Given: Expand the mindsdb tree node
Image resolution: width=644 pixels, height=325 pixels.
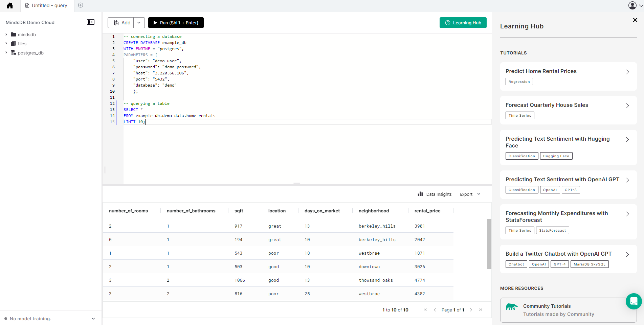Looking at the screenshot, I should [x=6, y=34].
